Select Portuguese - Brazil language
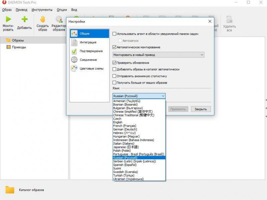The height and width of the screenshot is (200, 267). 139,154
